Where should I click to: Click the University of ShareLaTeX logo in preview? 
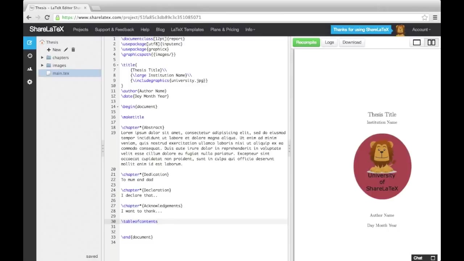coord(382,166)
